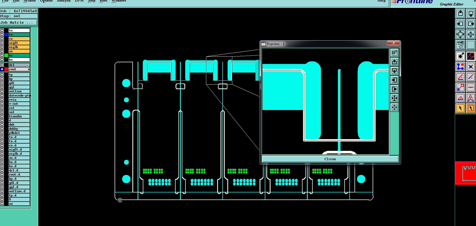Toggle visibility checkbox for layer ts
The height and width of the screenshot is (226, 476).
pyautogui.click(x=2, y=35)
